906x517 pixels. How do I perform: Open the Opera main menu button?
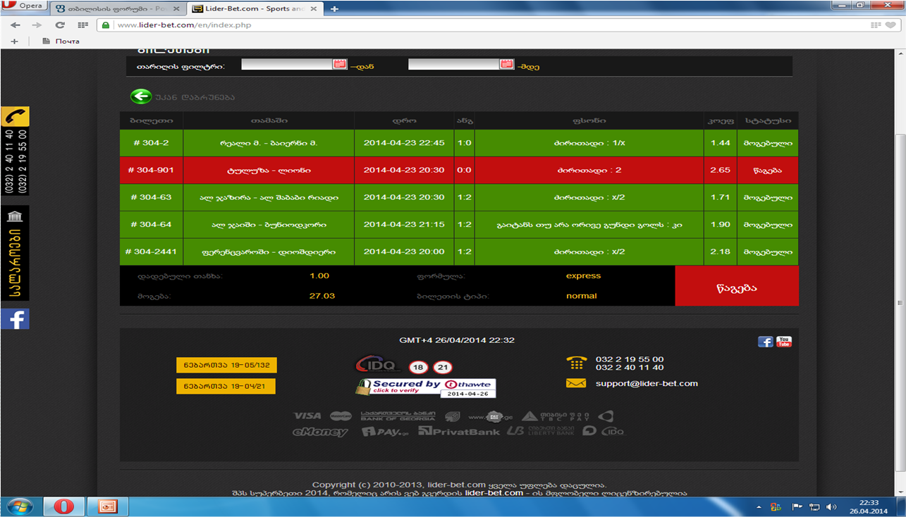(24, 6)
